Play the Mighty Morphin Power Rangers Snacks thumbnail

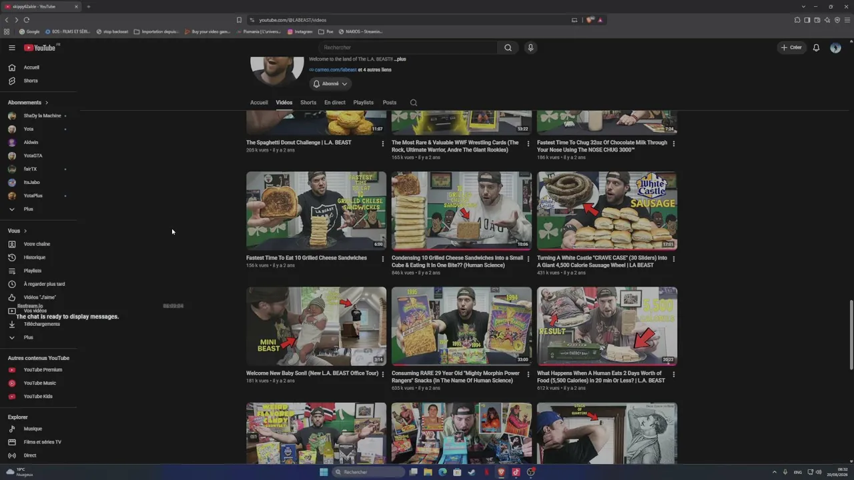[462, 326]
